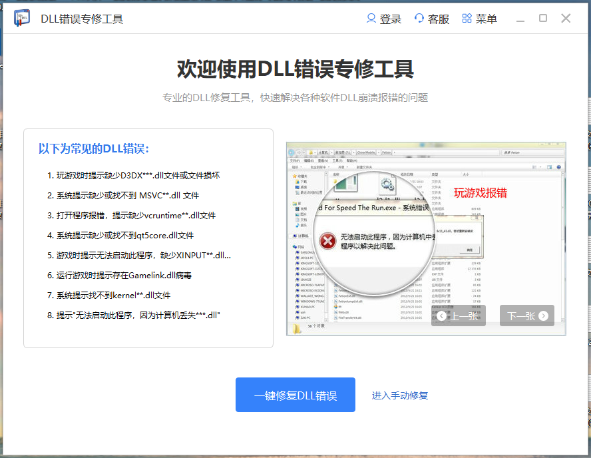Screen dimensions: 591x458
Task: Click the title 欢迎使用DLL错误专修工具
Action: [295, 69]
